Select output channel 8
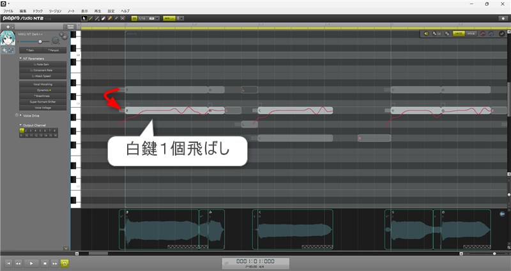This screenshot has height=271, width=511. coord(55,131)
